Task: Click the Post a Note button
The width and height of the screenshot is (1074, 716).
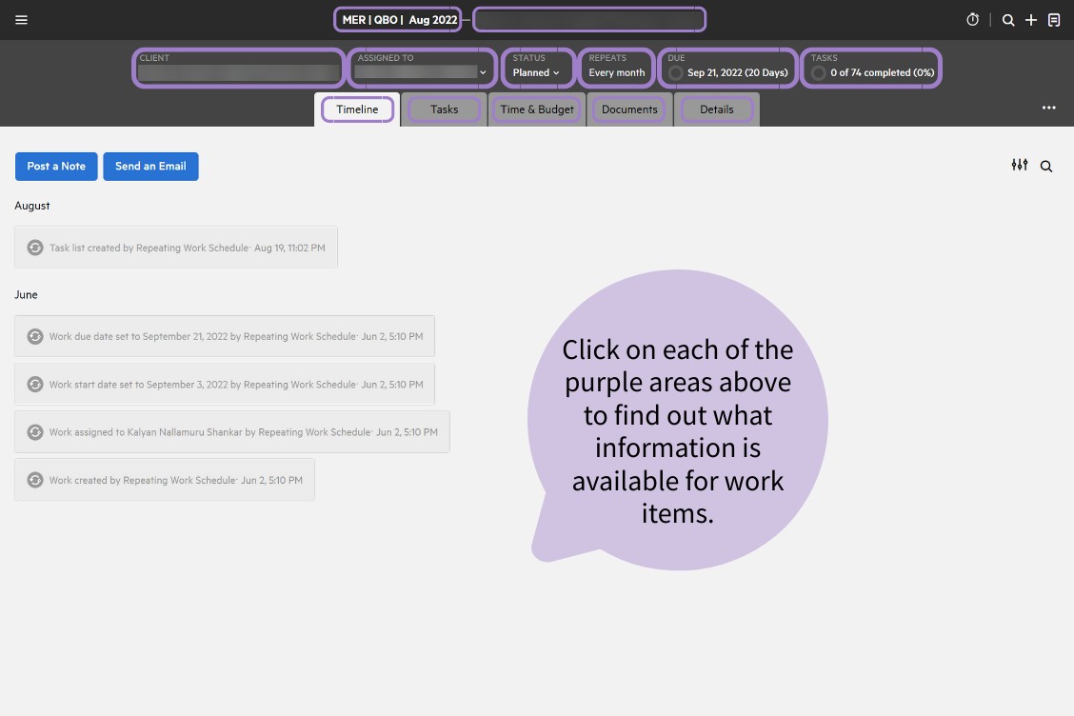Action: (56, 166)
